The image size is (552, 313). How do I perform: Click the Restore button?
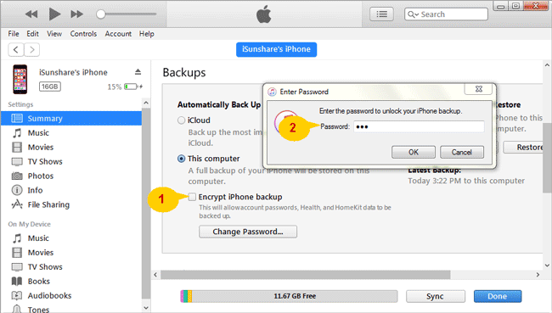(x=524, y=147)
